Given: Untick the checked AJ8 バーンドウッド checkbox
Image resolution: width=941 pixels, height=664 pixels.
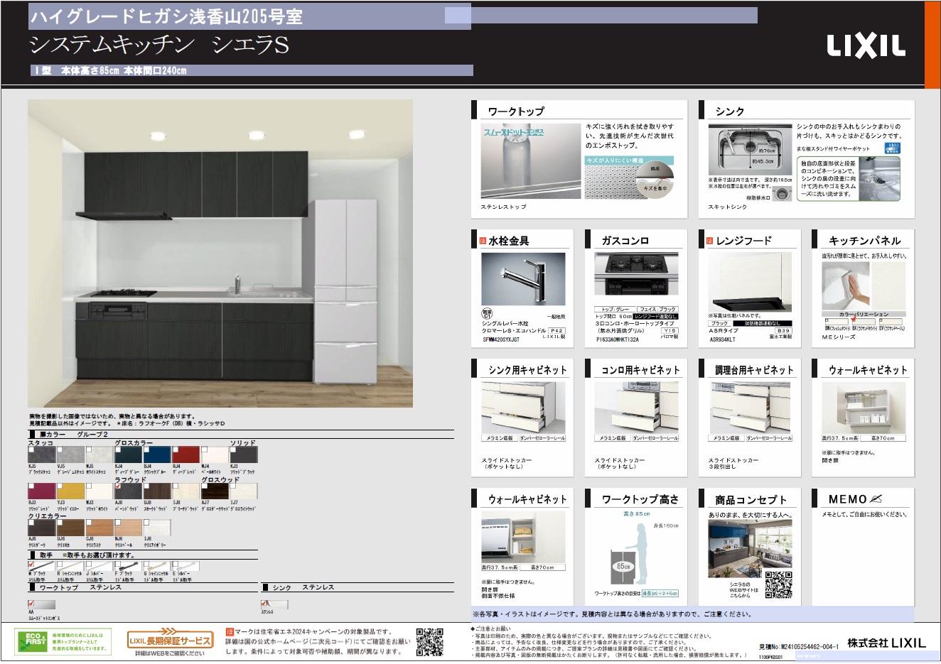Looking at the screenshot, I should [x=118, y=486].
